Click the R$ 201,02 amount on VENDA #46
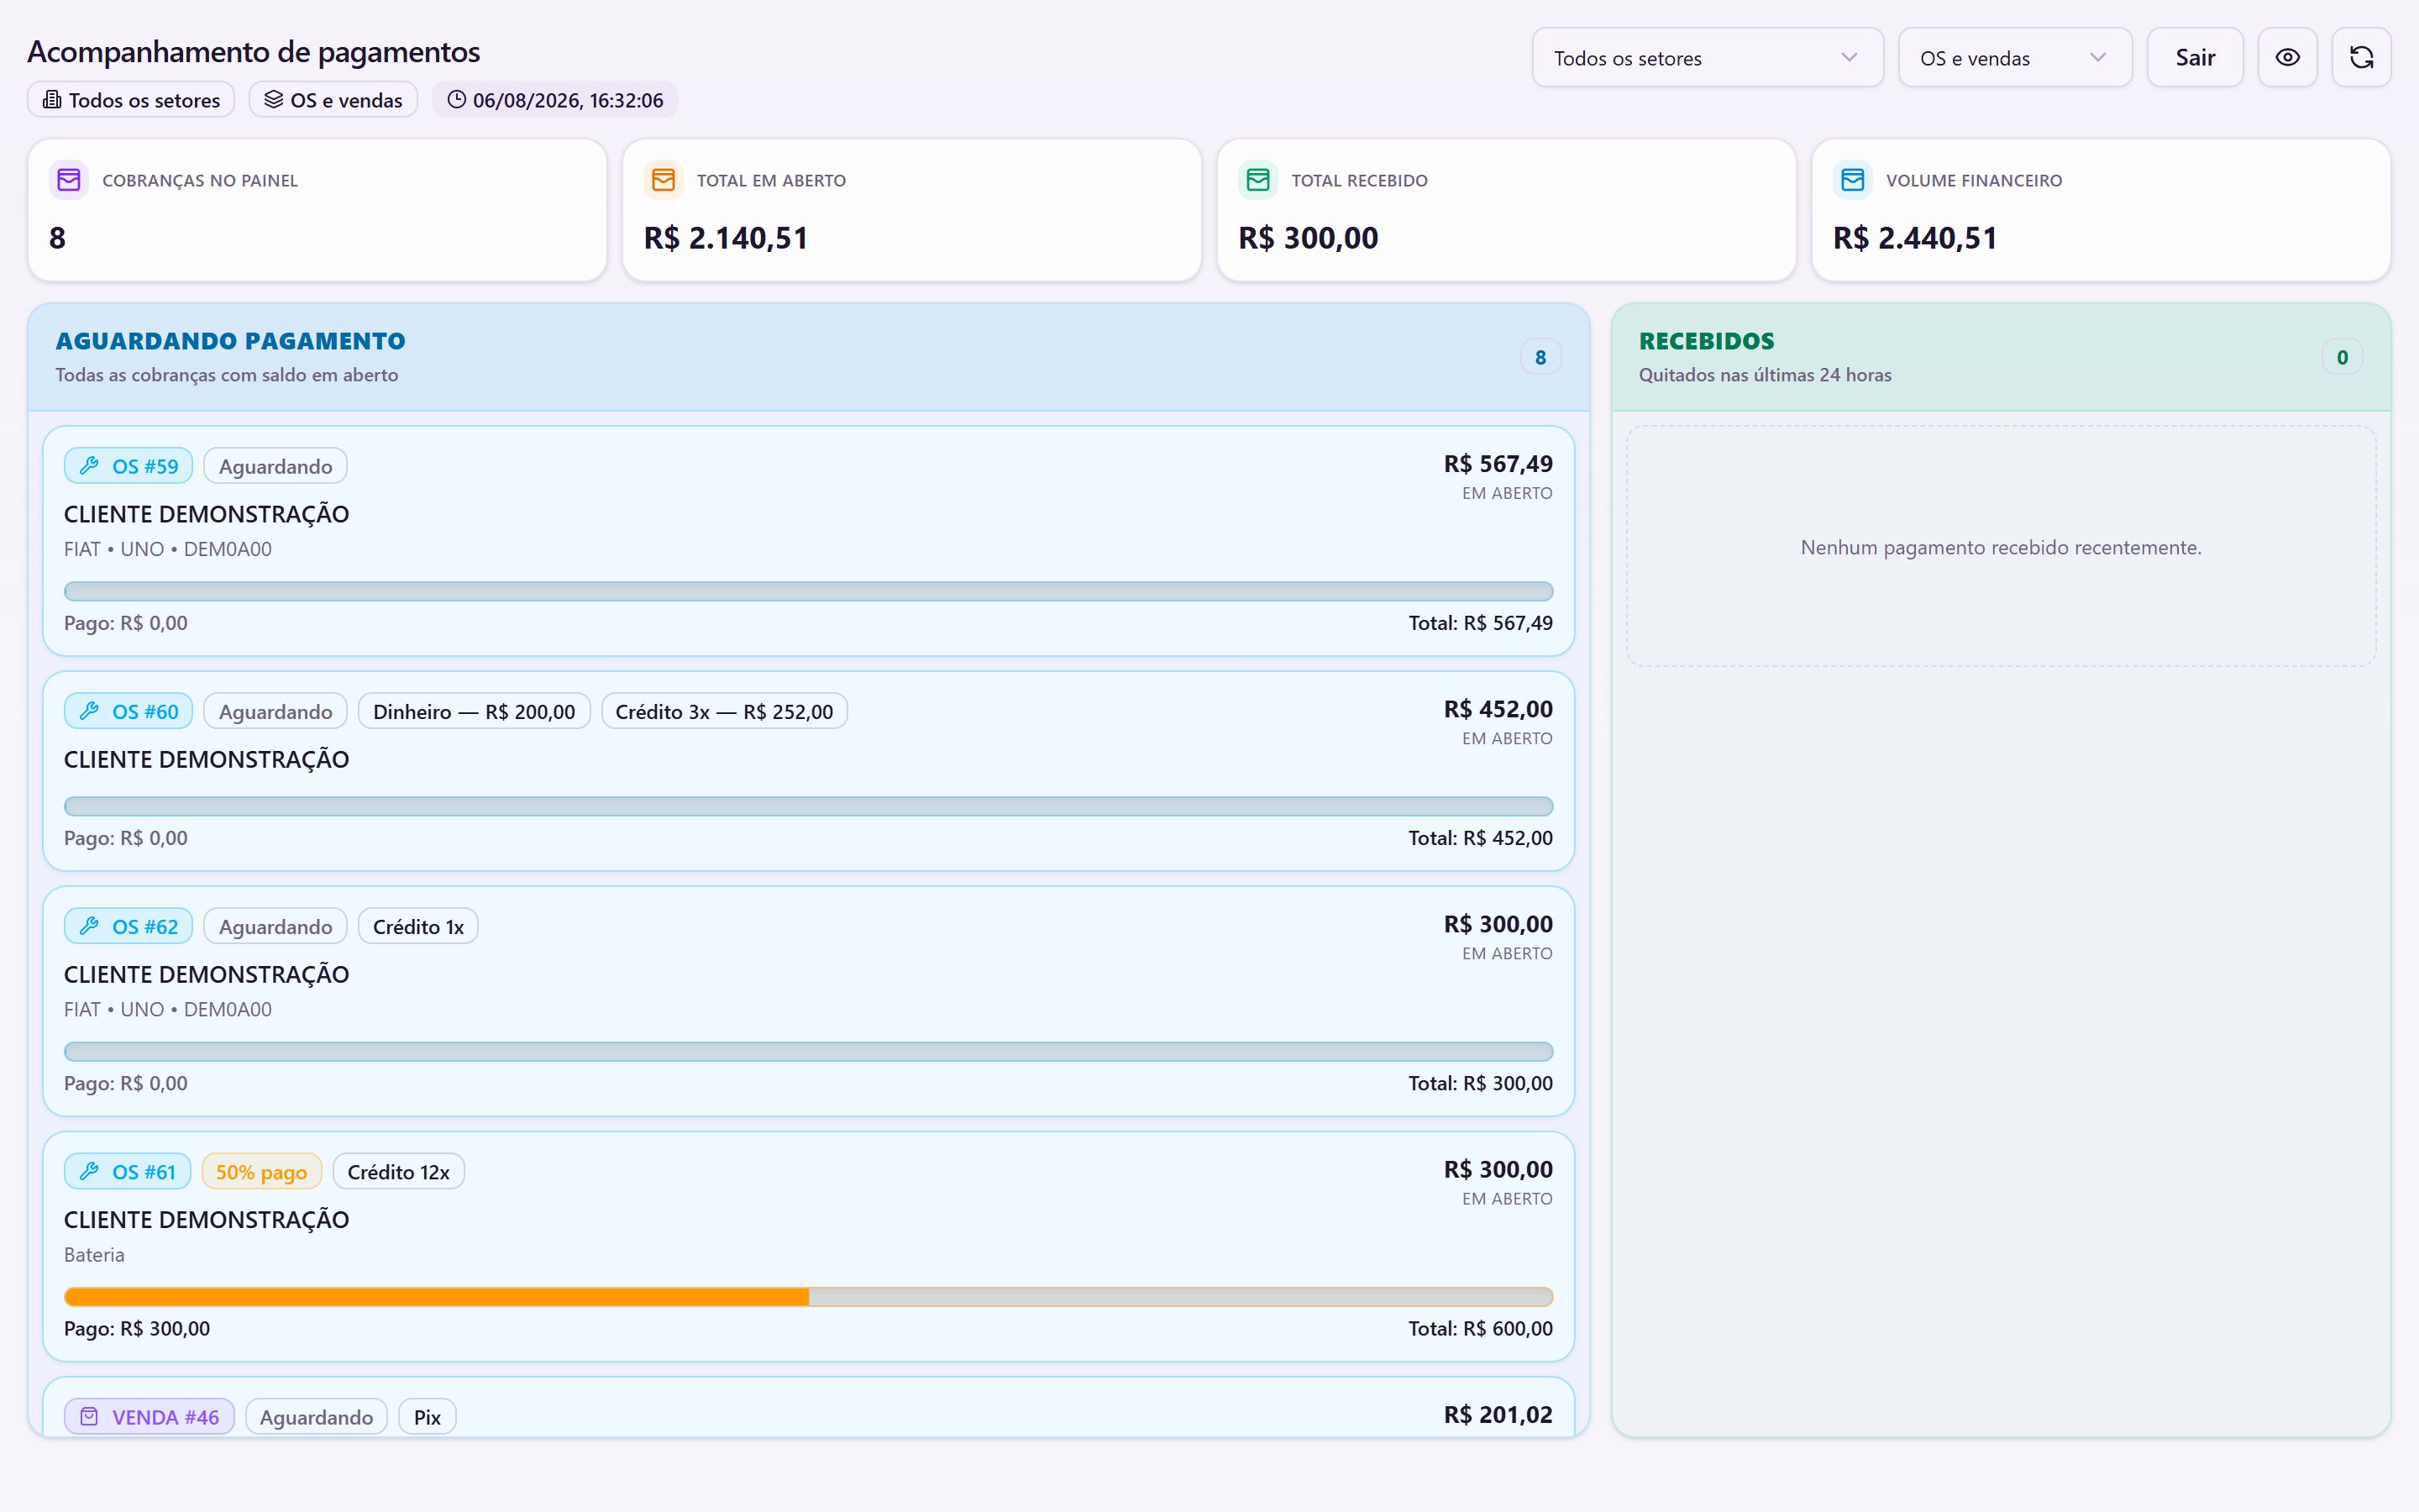 pyautogui.click(x=1498, y=1414)
